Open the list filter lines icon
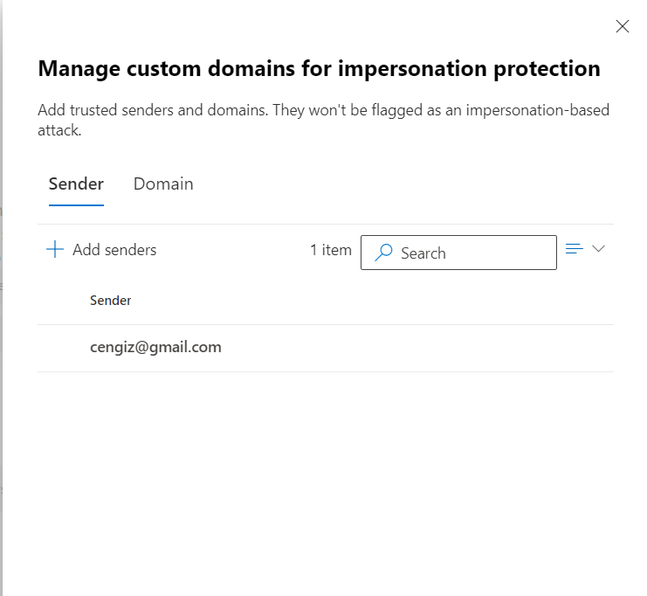This screenshot has width=647, height=596. click(x=574, y=249)
